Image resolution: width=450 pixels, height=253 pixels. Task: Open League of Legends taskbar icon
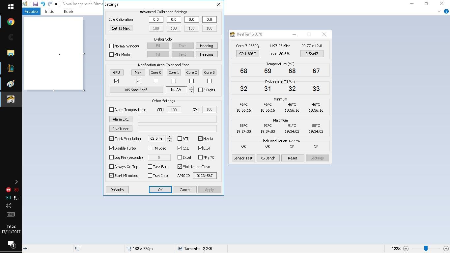point(11,68)
